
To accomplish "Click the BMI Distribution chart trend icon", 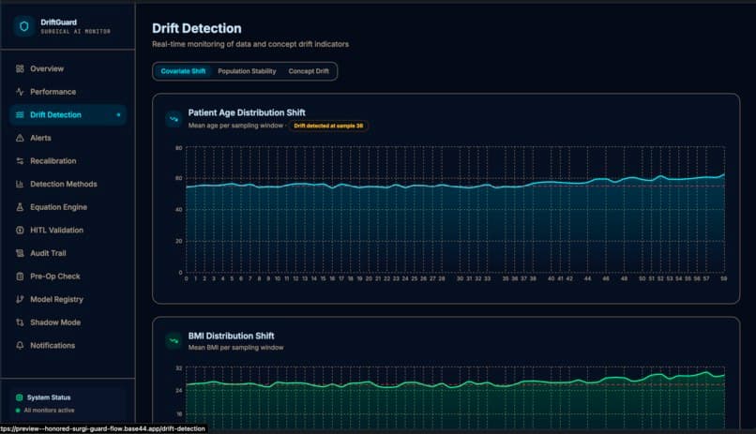I will [174, 341].
